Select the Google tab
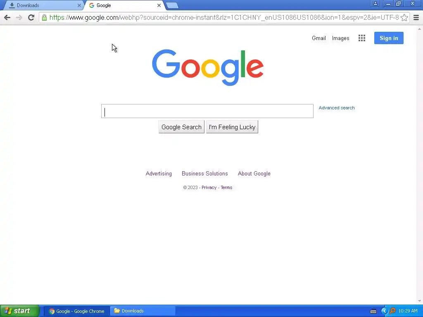Image resolution: width=423 pixels, height=317 pixels. point(124,5)
